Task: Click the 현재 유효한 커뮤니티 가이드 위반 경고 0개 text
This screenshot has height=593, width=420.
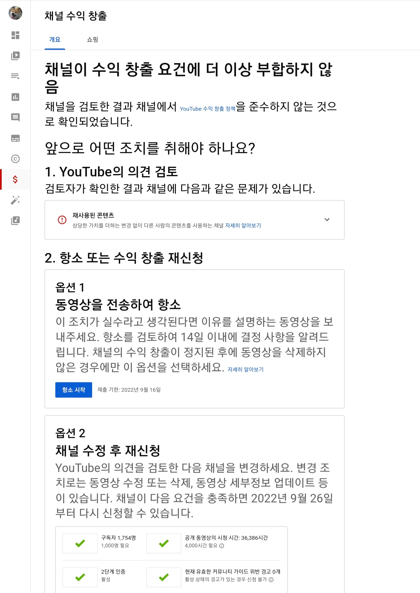Action: (232, 572)
